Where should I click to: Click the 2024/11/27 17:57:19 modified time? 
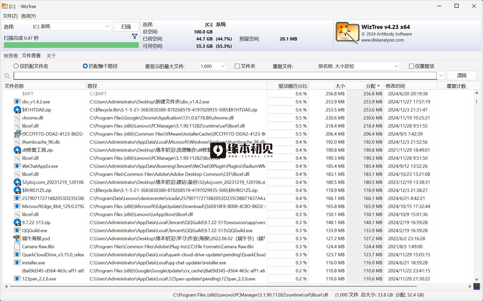409,102
